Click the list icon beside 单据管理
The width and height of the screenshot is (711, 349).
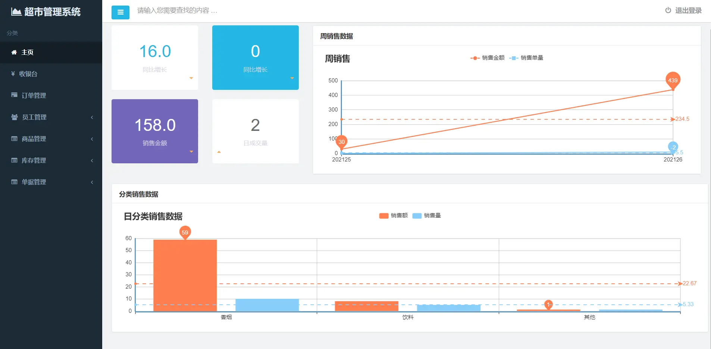click(x=14, y=182)
